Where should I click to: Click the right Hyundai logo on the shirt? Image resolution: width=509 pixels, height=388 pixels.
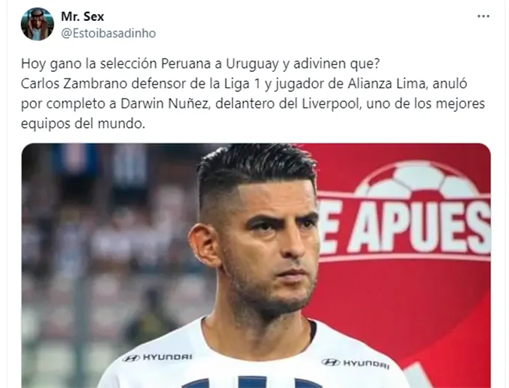click(x=356, y=363)
